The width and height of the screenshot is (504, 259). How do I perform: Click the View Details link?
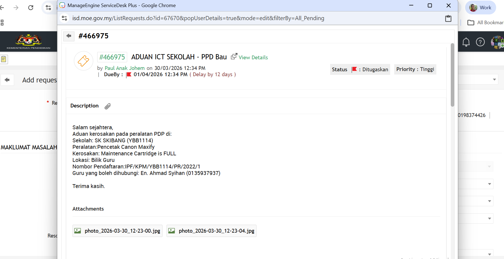[x=253, y=57]
